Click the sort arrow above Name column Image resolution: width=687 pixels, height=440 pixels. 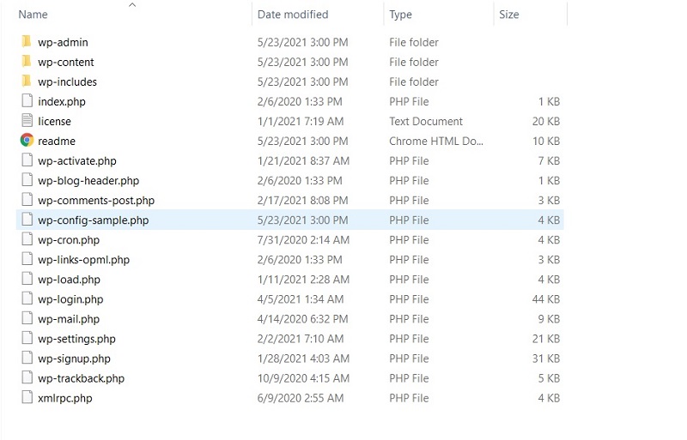[x=132, y=5]
